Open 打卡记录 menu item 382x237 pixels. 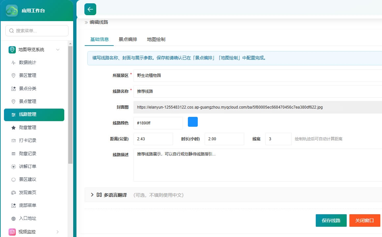[34, 140]
